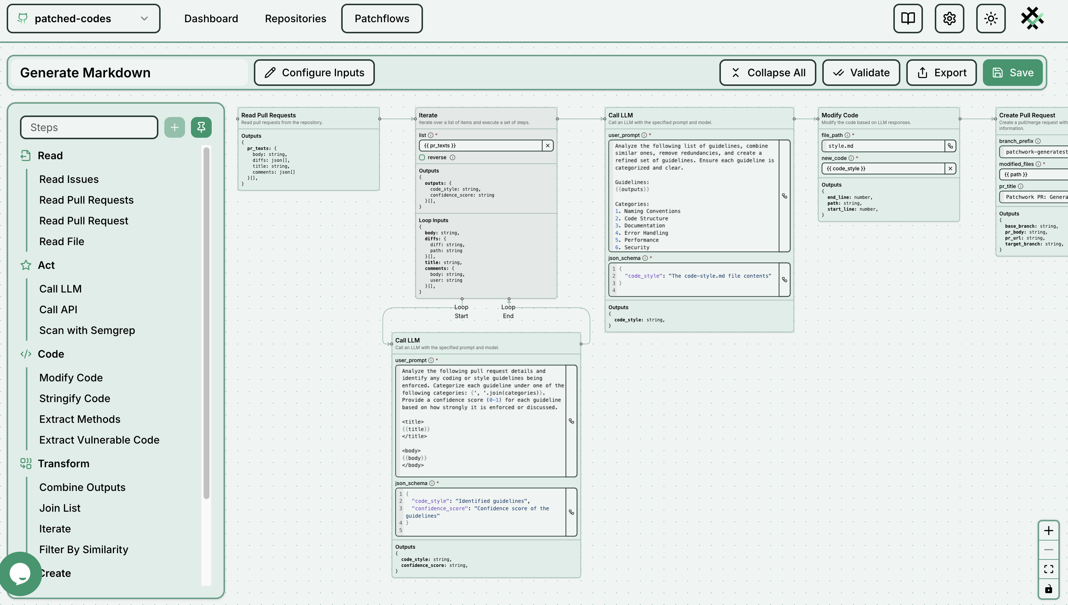Click the Save button

pyautogui.click(x=1013, y=73)
